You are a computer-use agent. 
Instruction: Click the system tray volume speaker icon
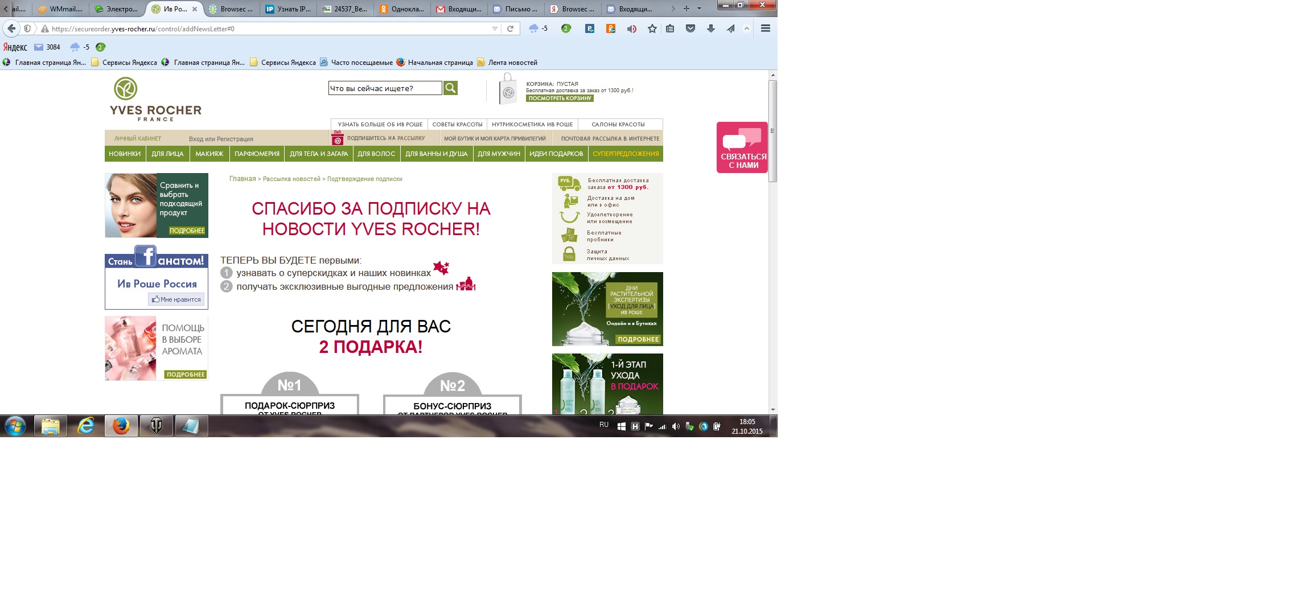tap(676, 426)
